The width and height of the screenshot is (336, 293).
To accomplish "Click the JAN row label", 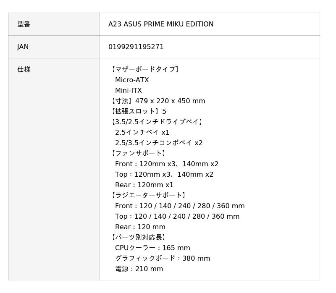I will (23, 47).
